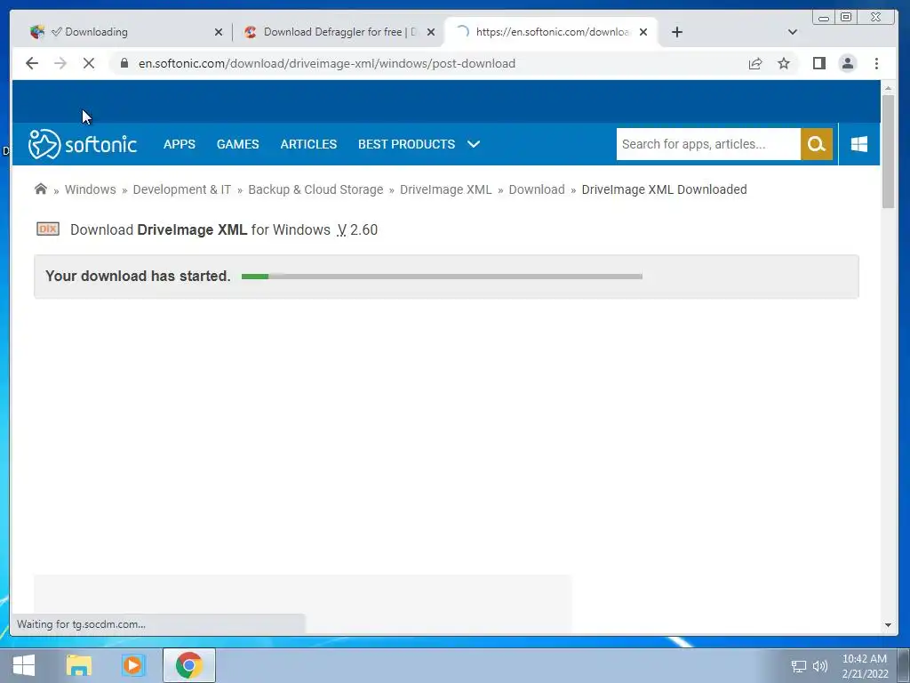Open the browser side panel icon
This screenshot has width=910, height=683.
coord(818,63)
